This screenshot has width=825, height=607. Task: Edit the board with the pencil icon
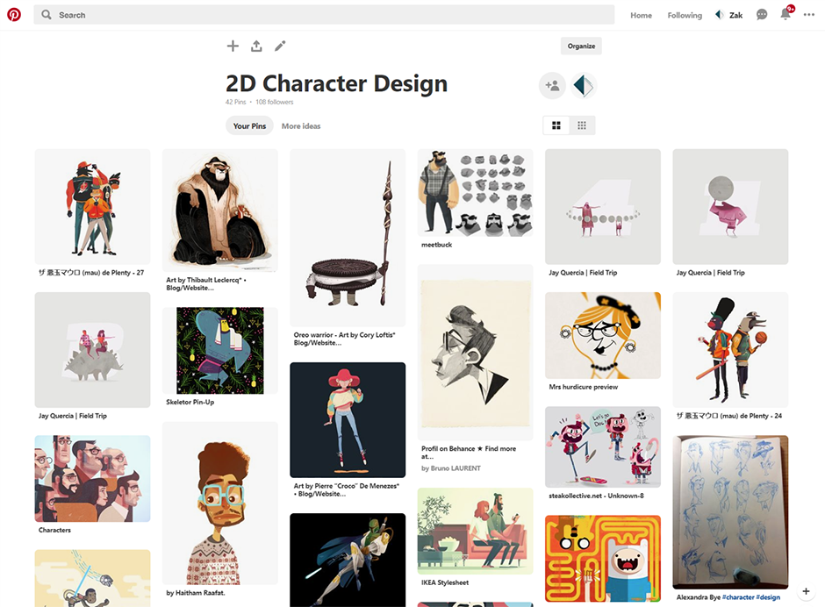(x=280, y=46)
